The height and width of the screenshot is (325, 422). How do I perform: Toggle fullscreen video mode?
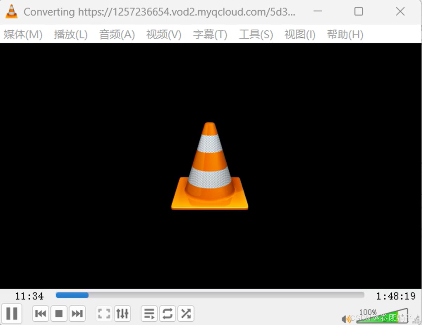(x=104, y=313)
